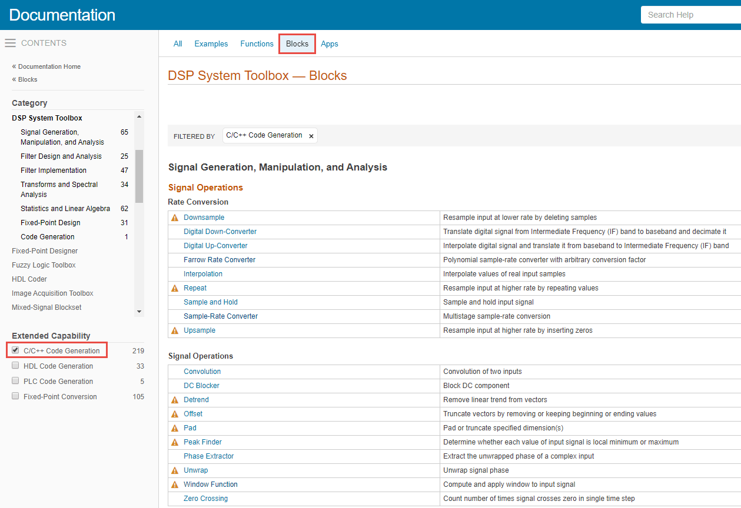This screenshot has width=741, height=508.
Task: Click the warning icon beside Pad
Action: point(175,427)
